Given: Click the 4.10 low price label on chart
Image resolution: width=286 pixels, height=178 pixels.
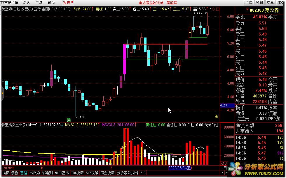Looking at the screenshot, I should coord(83,117).
